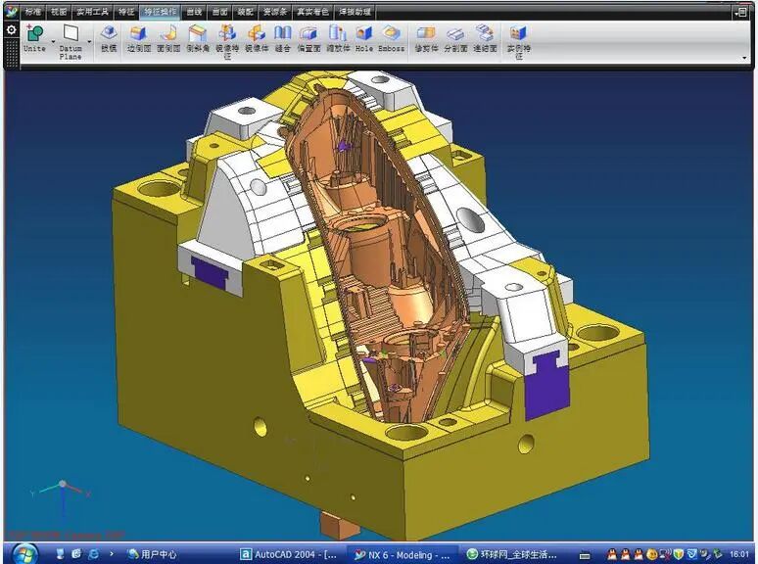
Task: Open the 装配 assembly tab
Action: coord(246,12)
